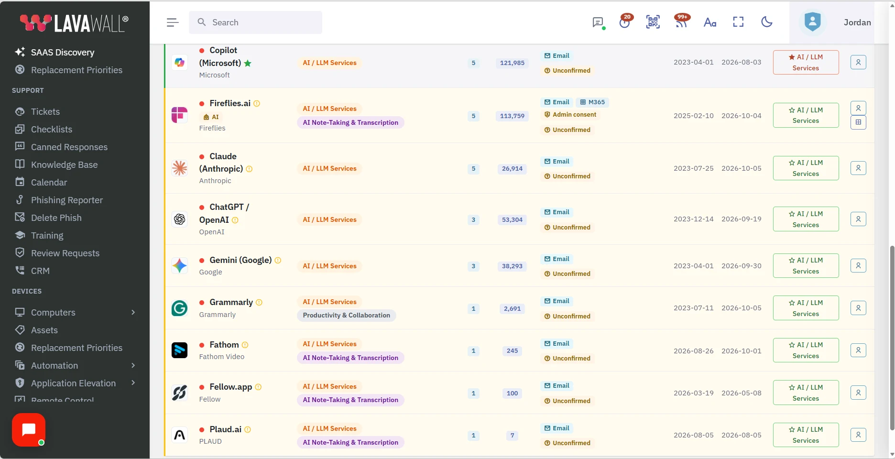Unstar the Copilot AI / LLM Services button

(x=806, y=62)
